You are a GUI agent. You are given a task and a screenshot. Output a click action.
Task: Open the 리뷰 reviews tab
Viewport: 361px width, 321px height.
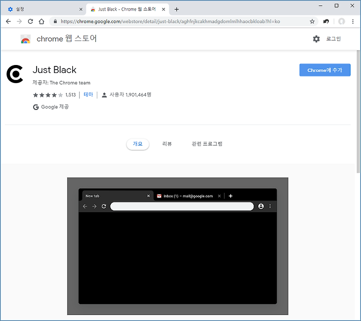pos(167,144)
